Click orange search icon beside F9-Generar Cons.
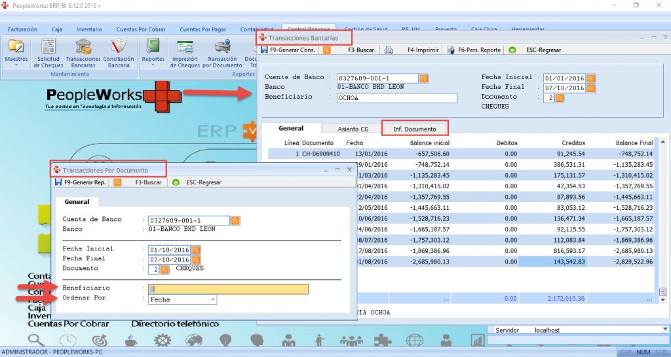This screenshot has height=357, width=671. [326, 50]
